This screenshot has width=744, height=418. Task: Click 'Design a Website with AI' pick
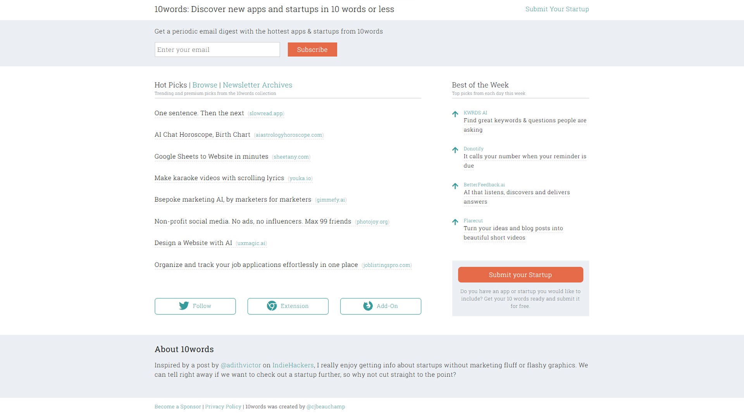tap(193, 243)
